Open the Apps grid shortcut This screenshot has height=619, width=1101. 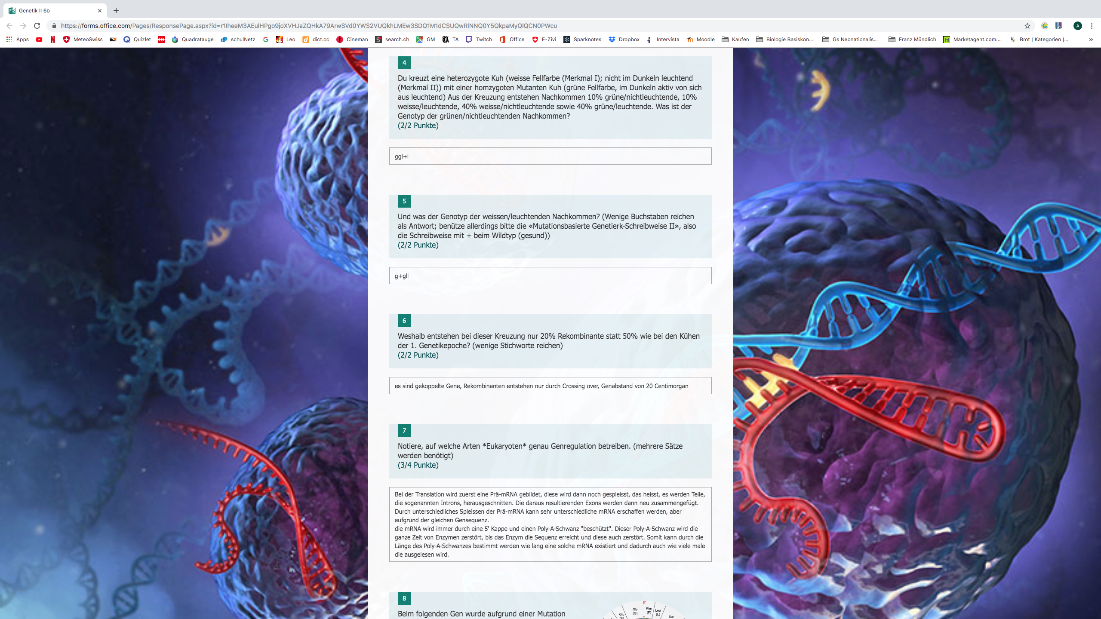(x=17, y=39)
